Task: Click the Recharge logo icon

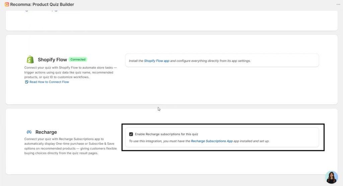Action: point(29,132)
